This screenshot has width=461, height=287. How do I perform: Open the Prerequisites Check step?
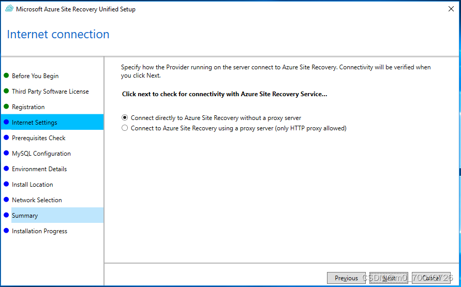38,138
